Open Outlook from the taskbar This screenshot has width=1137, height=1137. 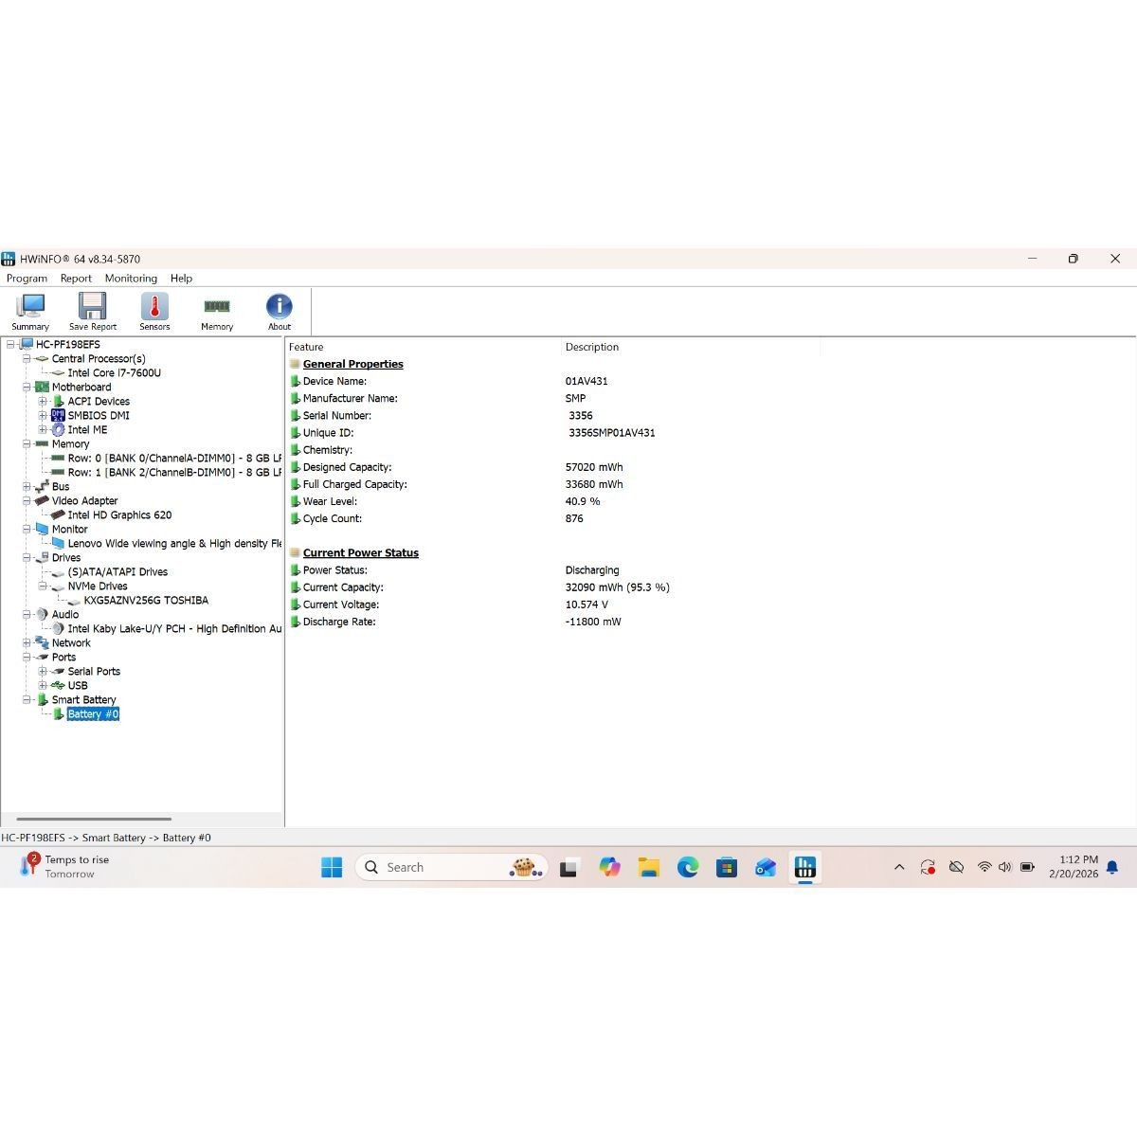click(x=766, y=867)
